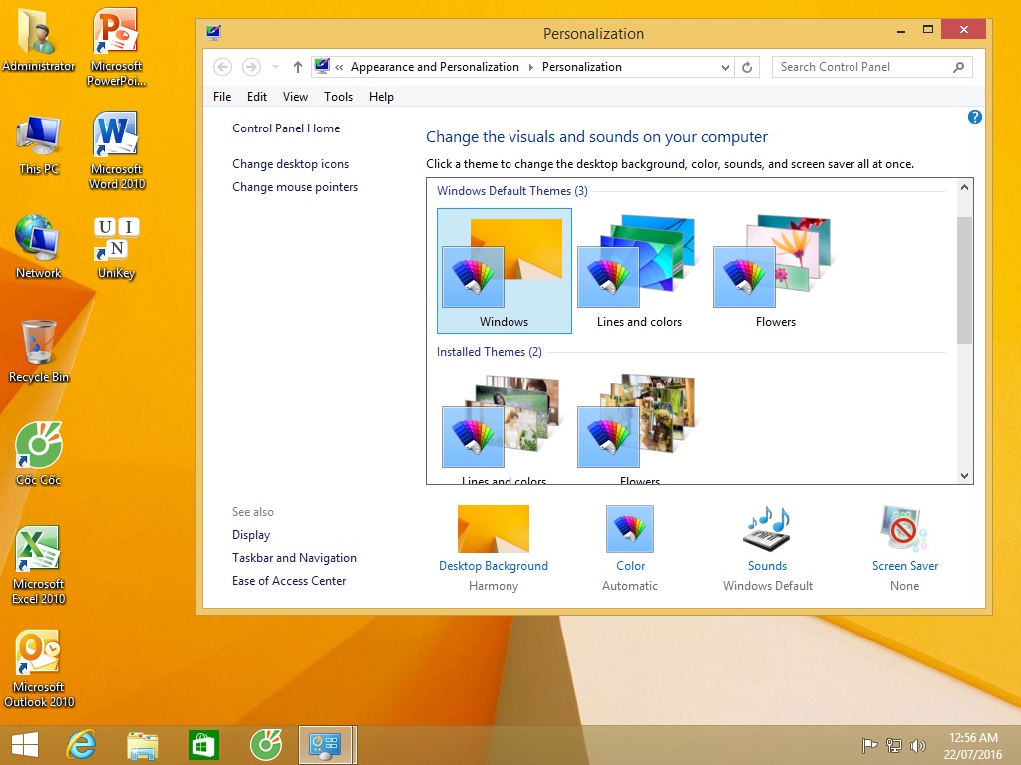
Task: Select Microsoft Excel 2010 desktop shortcut
Action: (x=39, y=566)
